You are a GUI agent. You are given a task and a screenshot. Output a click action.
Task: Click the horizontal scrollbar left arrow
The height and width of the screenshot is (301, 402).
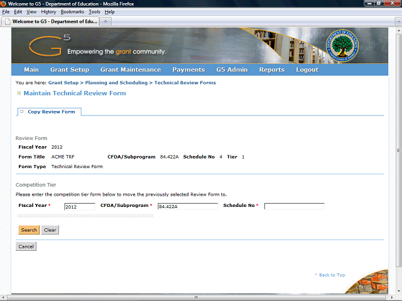[3, 297]
